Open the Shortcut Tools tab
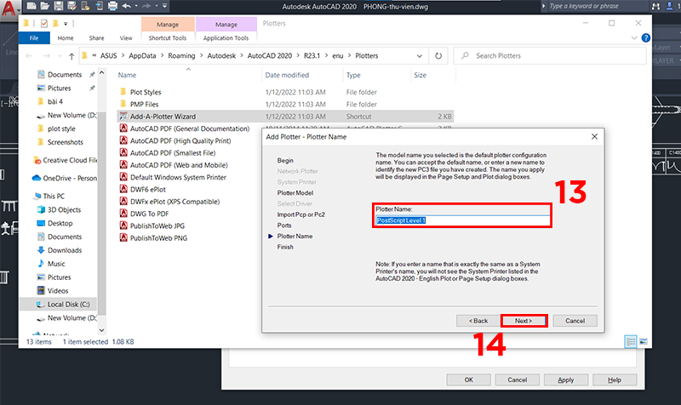Screen dimensions: 681x405 [x=167, y=37]
